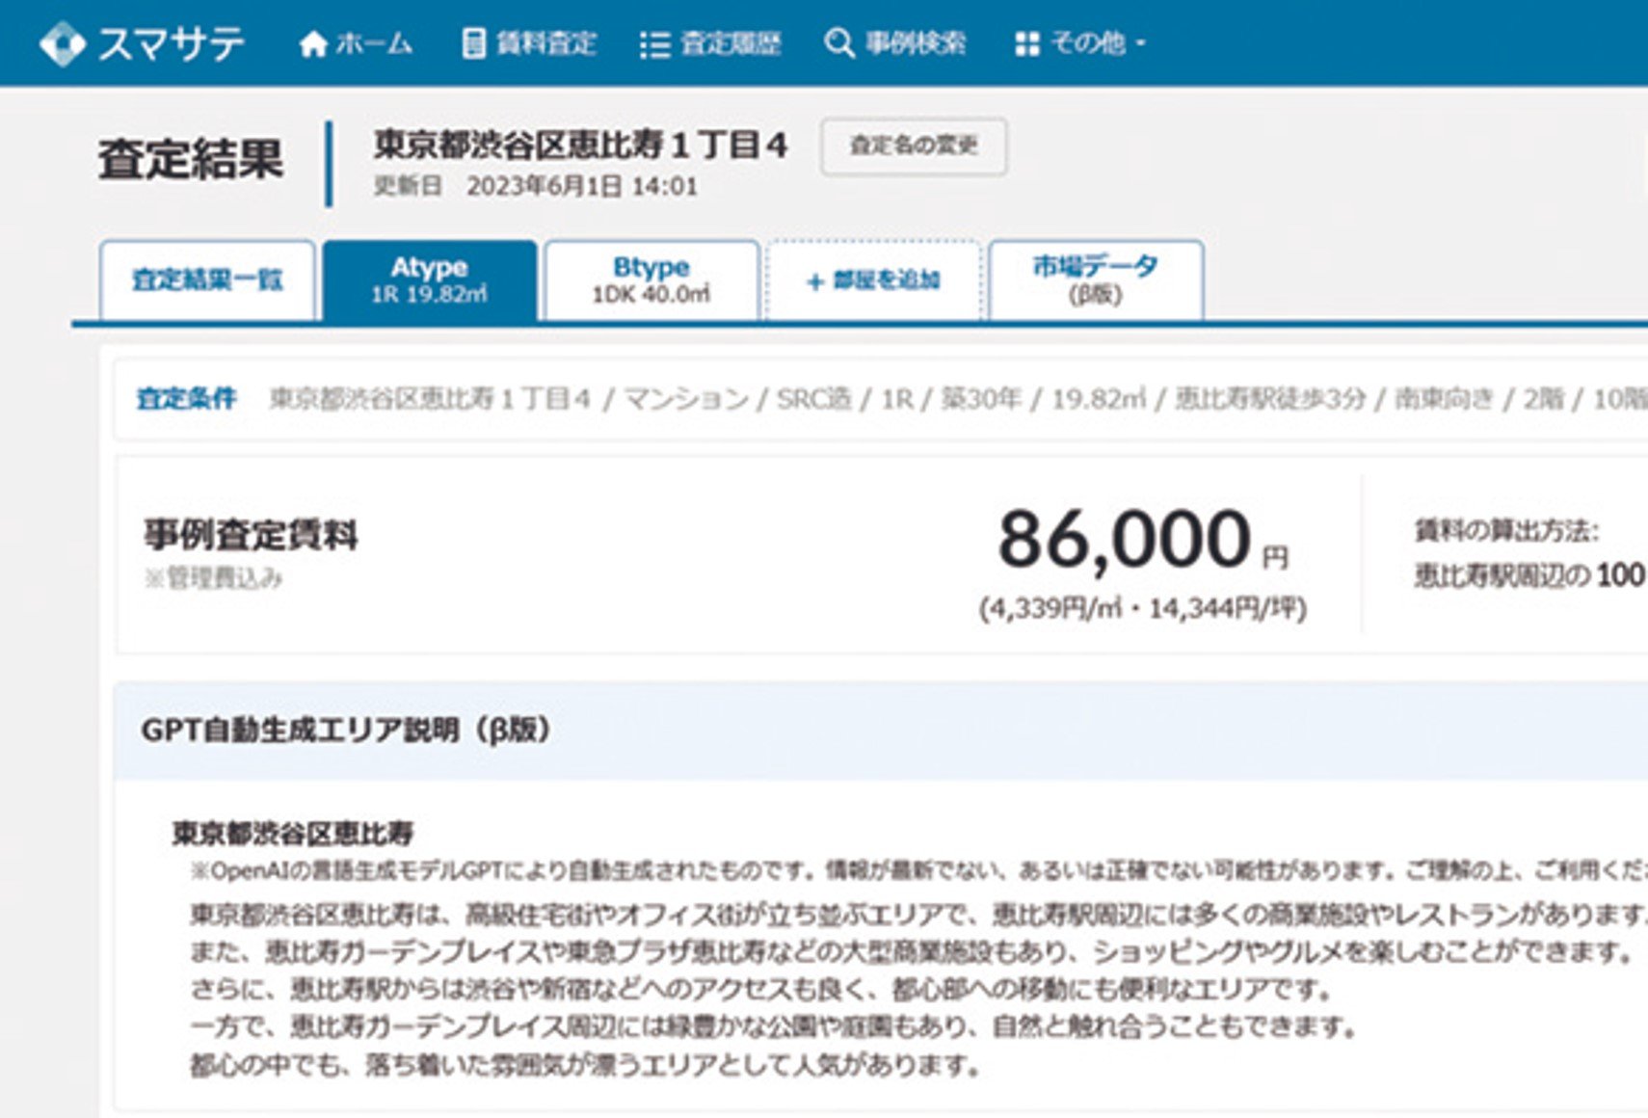The image size is (1648, 1118).
Task: Open 事例検索 from the top navigation text
Action: pos(915,43)
